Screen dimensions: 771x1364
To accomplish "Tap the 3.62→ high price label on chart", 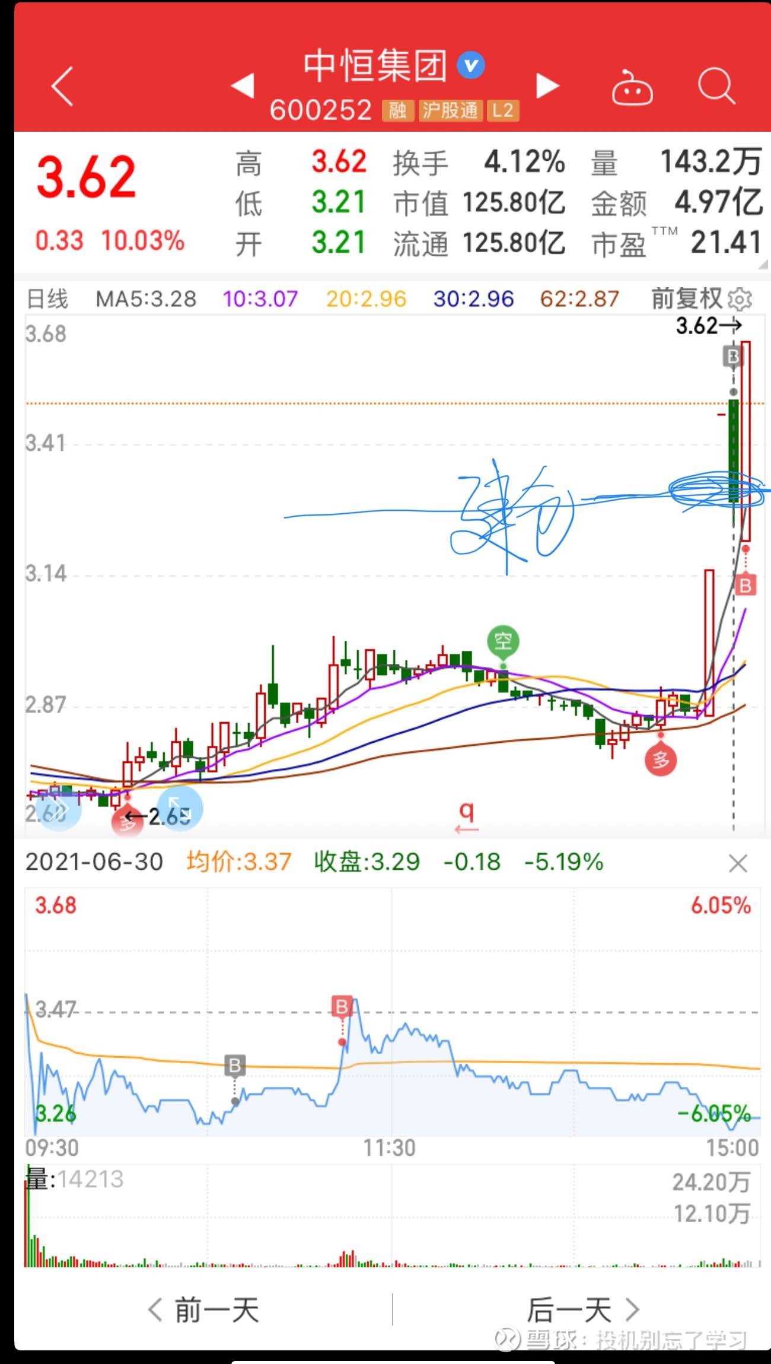I will click(x=709, y=326).
